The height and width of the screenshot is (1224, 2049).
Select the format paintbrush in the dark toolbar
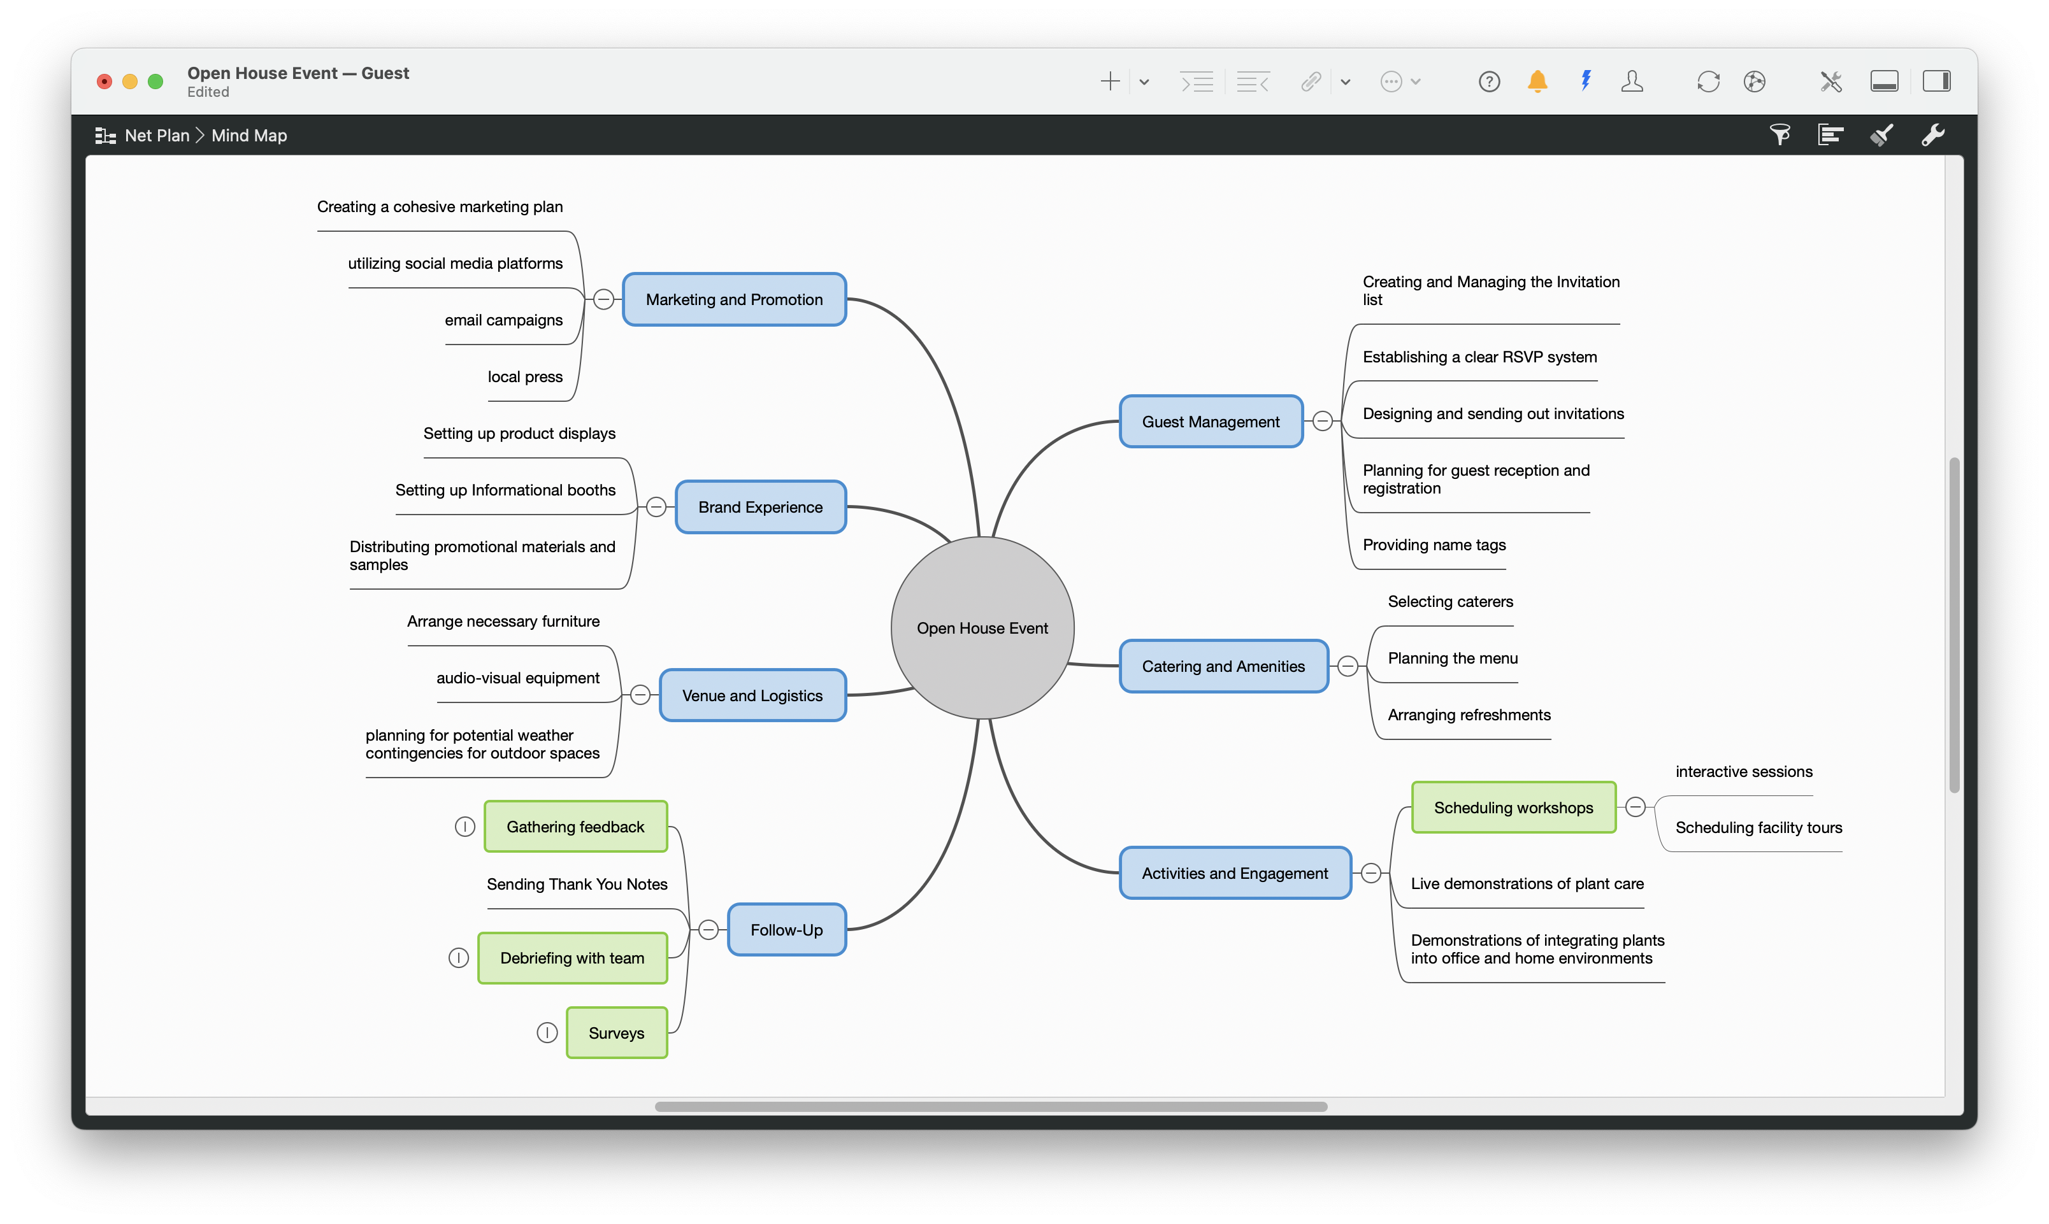(1882, 134)
